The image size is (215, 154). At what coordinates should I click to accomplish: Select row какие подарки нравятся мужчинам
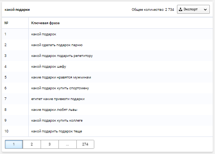click(x=107, y=77)
